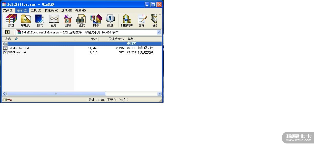Run the Test (测试) archive tool
The height and width of the screenshot is (145, 317).
coord(39,21)
